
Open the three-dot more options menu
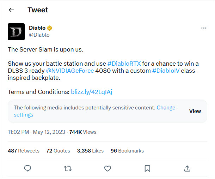[x=204, y=28]
